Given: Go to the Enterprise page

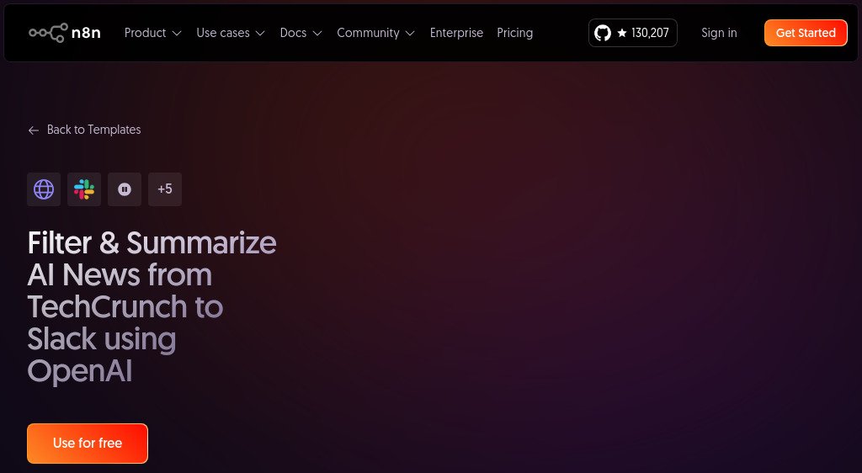Looking at the screenshot, I should (x=456, y=33).
